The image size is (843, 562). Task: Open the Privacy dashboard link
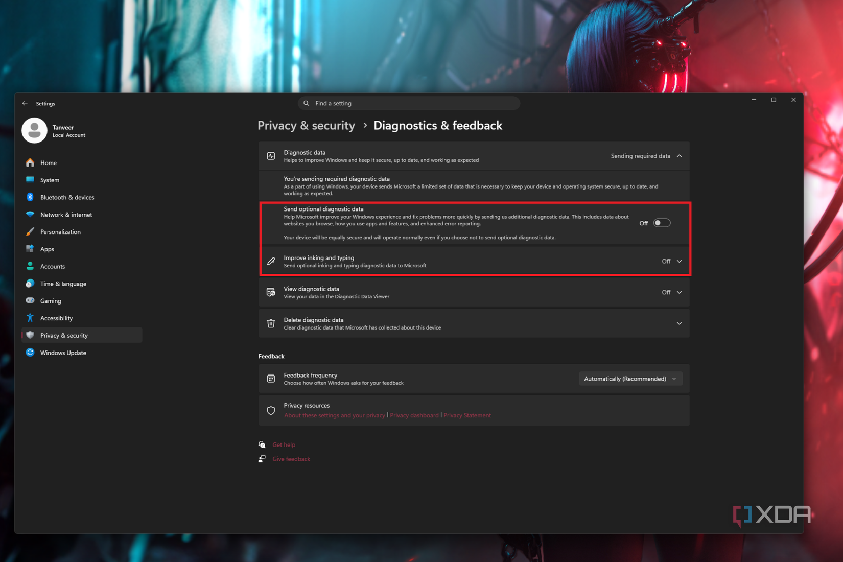[x=414, y=415]
